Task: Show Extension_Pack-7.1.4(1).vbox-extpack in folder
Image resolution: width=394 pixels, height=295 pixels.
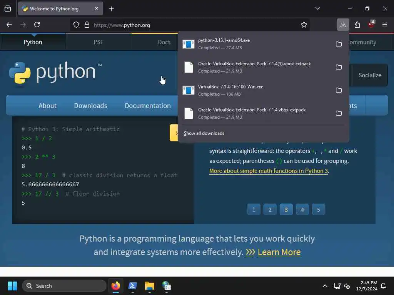Action: pyautogui.click(x=339, y=67)
